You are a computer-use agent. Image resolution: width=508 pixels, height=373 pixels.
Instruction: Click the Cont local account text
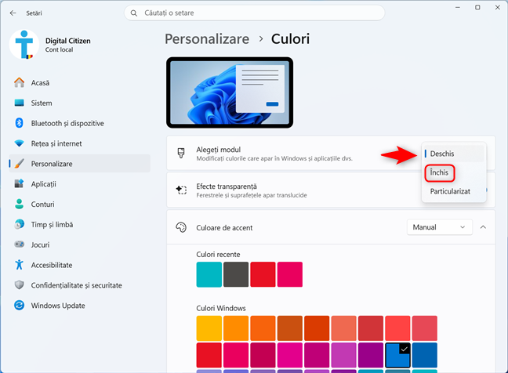59,49
